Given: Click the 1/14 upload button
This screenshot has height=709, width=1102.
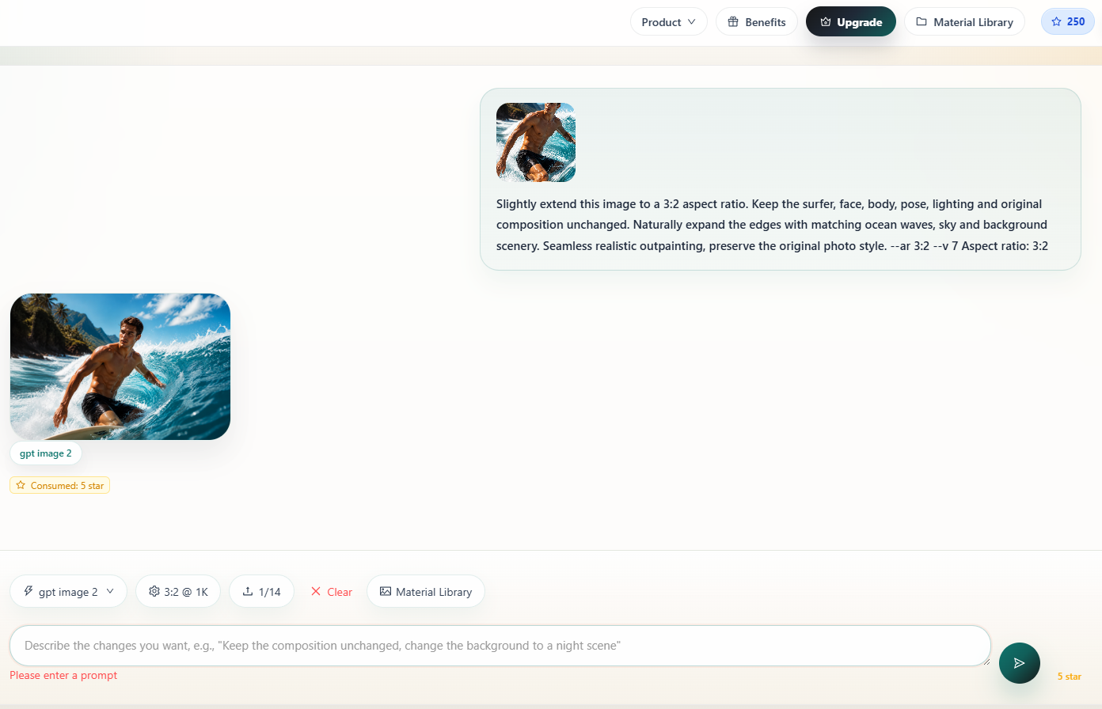Looking at the screenshot, I should tap(261, 591).
